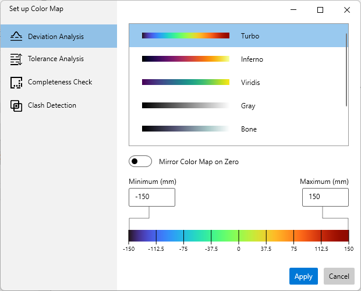361x291 pixels.
Task: Apply the color map settings
Action: (303, 276)
